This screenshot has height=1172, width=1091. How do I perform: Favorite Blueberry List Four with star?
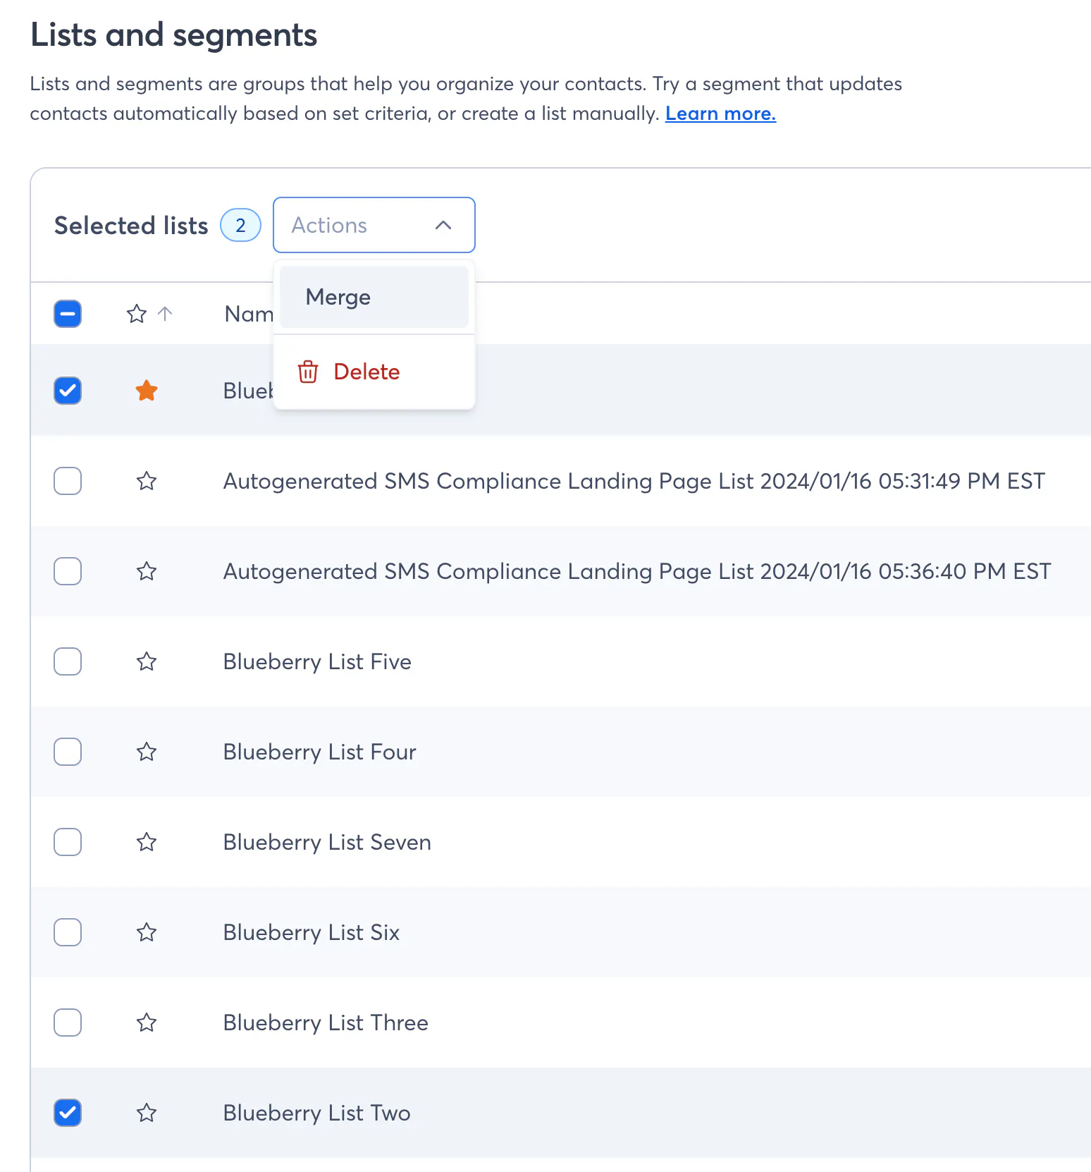point(147,752)
